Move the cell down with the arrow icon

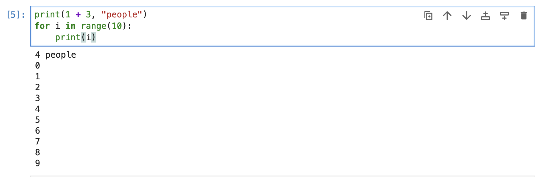(x=467, y=15)
